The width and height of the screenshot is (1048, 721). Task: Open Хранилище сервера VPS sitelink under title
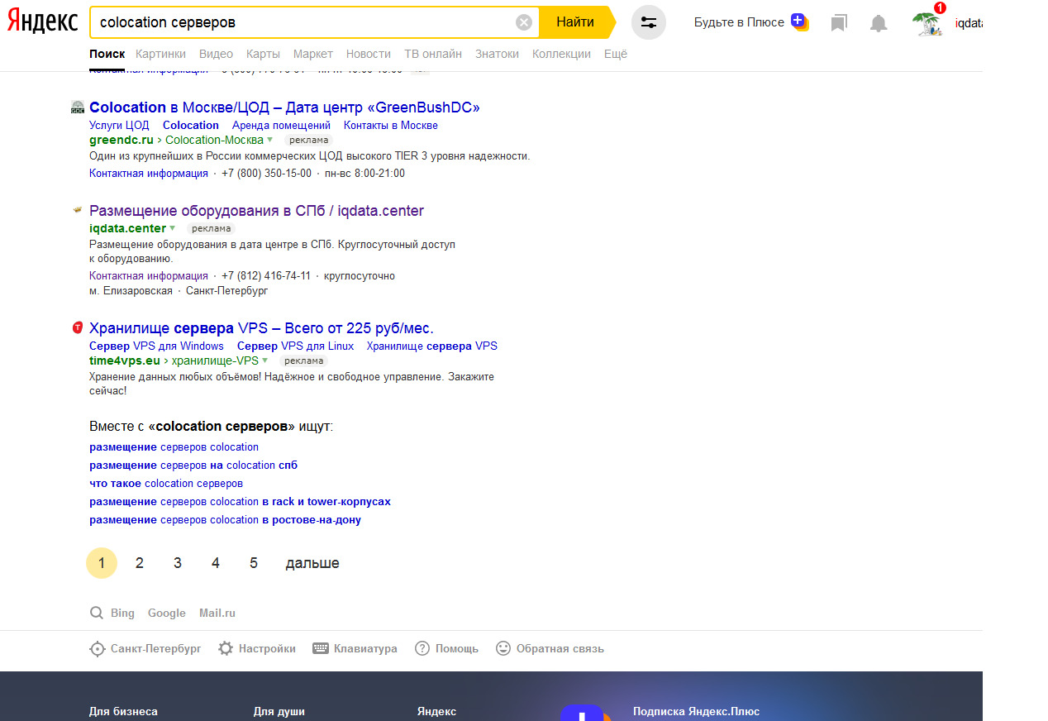(432, 346)
